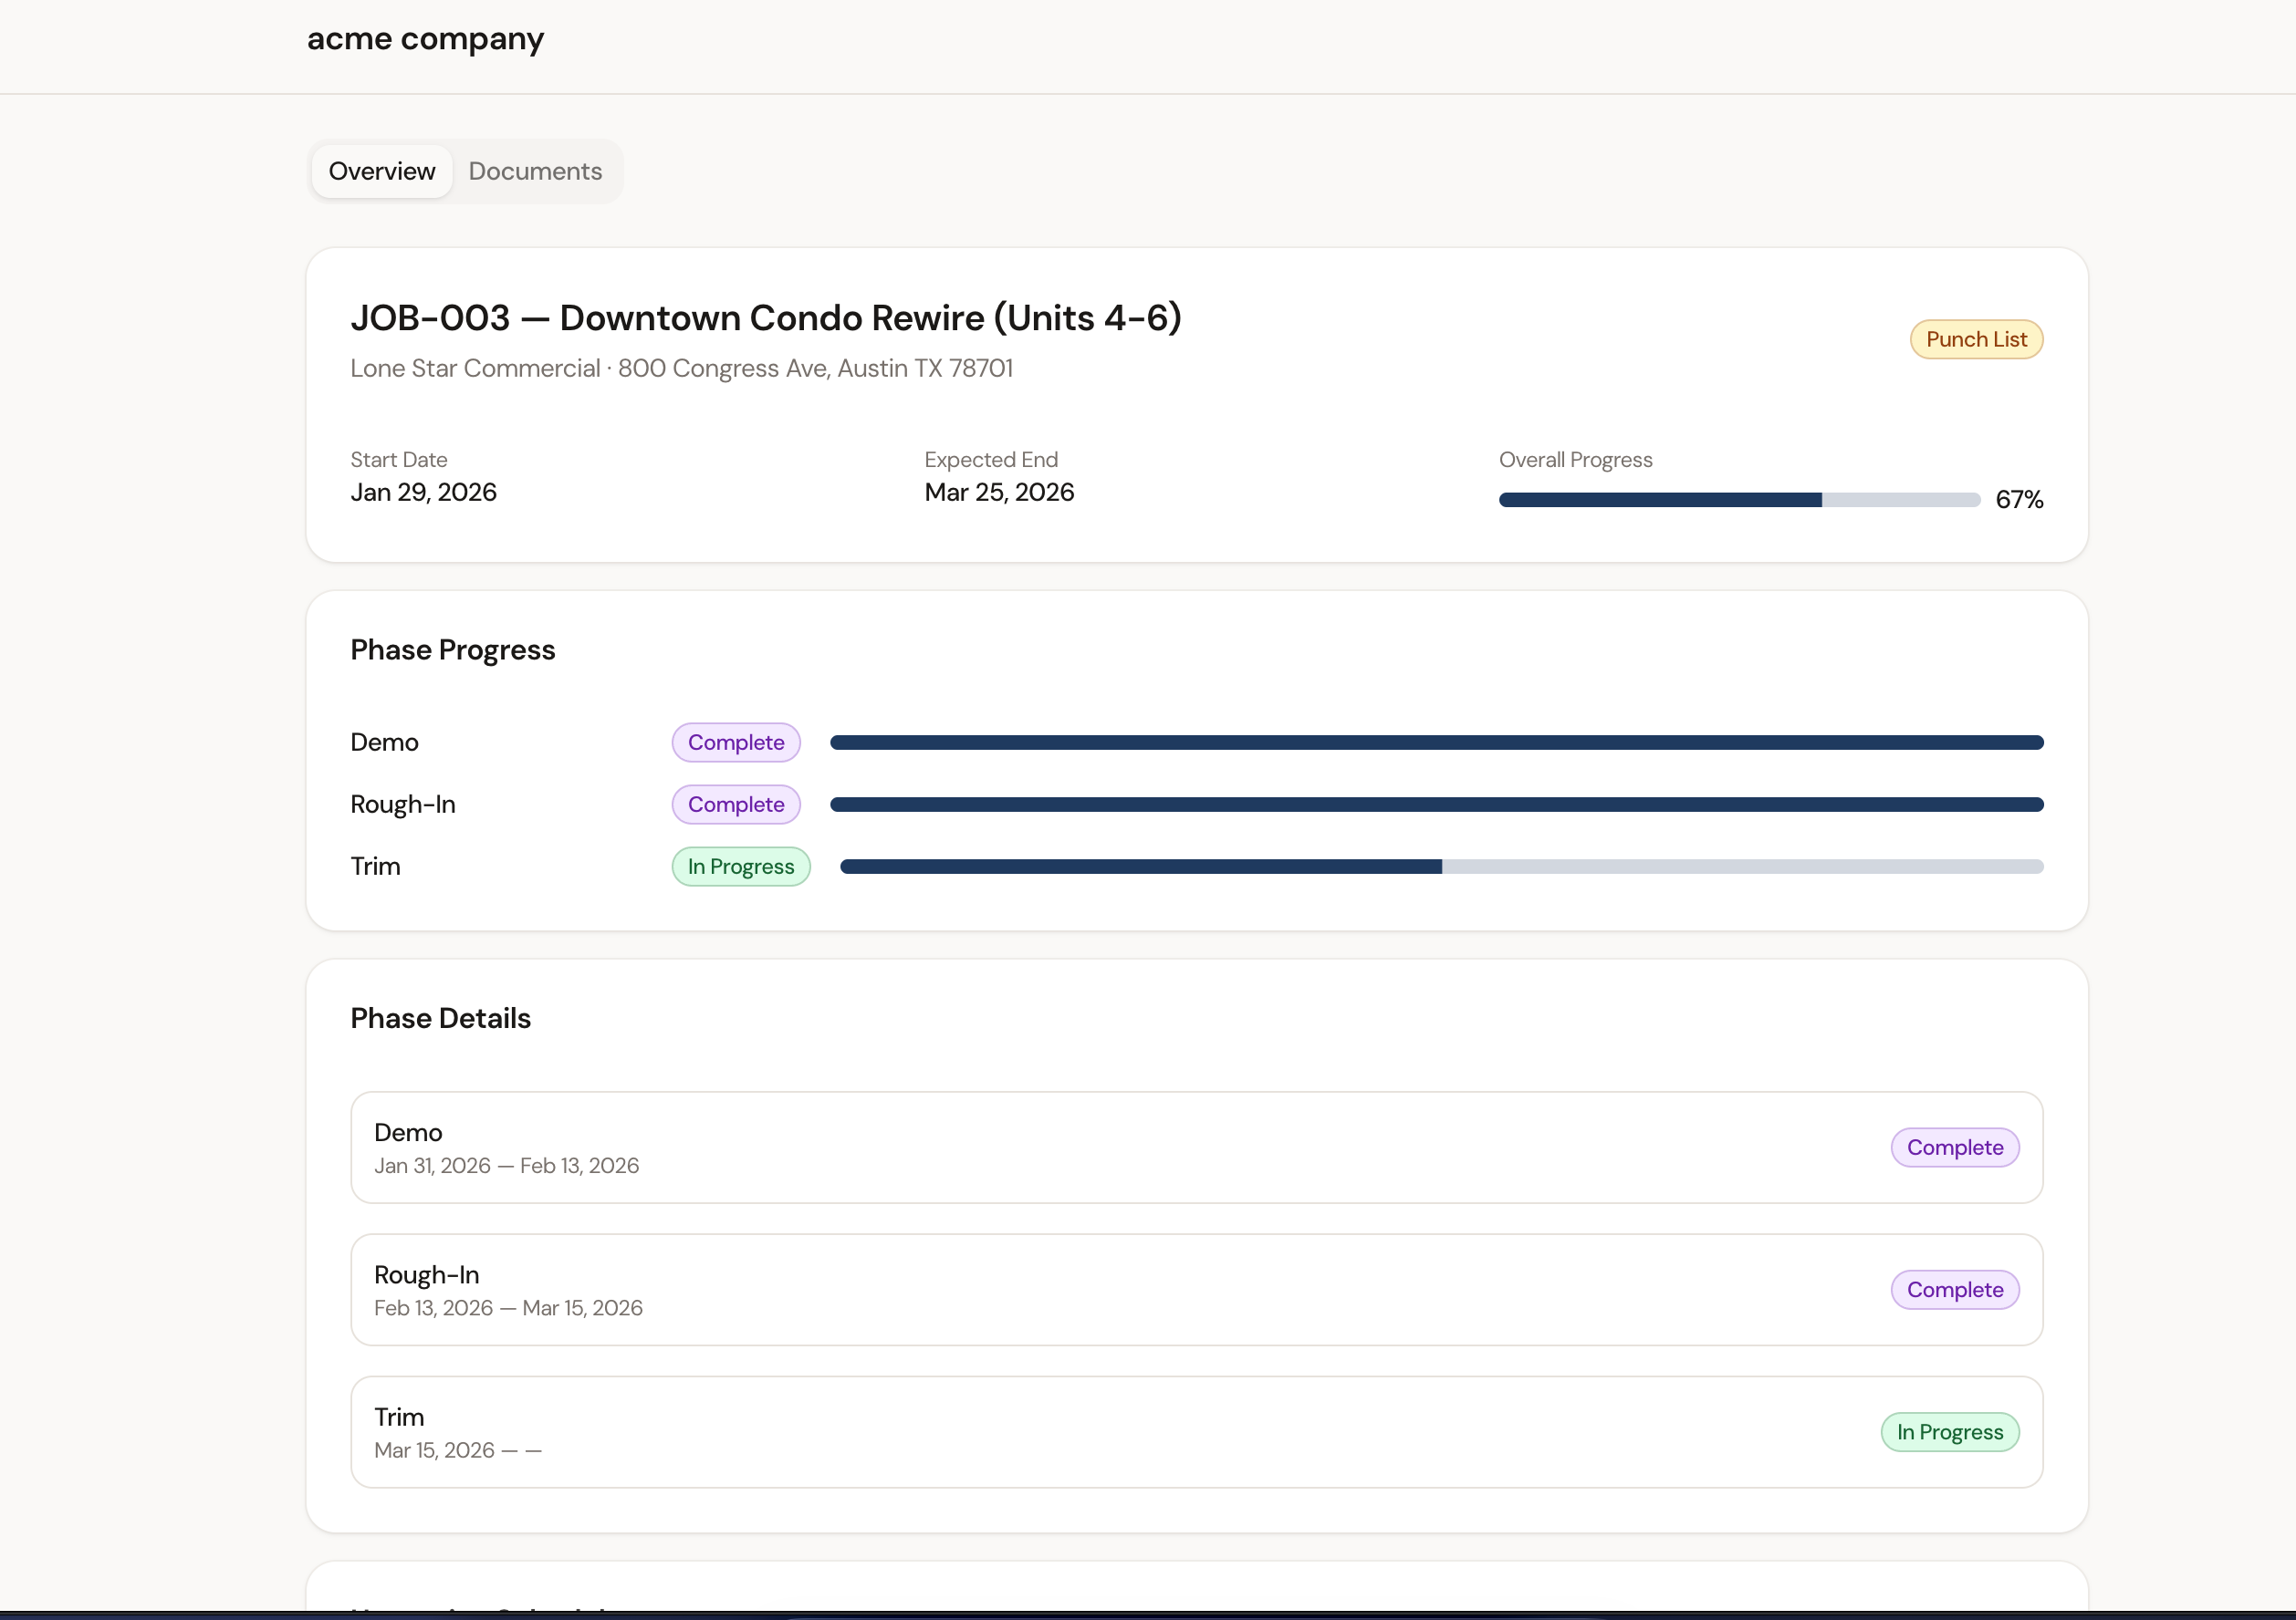Click the 800 Congress Ave address text
This screenshot has height=1620, width=2296.
[815, 369]
